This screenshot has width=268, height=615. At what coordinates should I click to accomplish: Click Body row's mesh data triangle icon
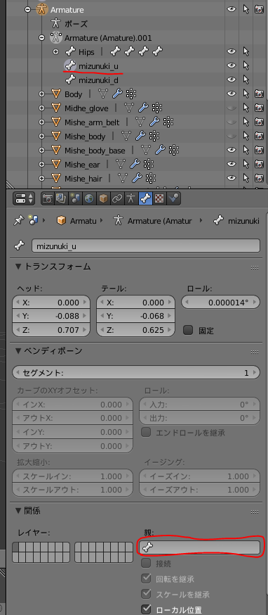pos(103,94)
